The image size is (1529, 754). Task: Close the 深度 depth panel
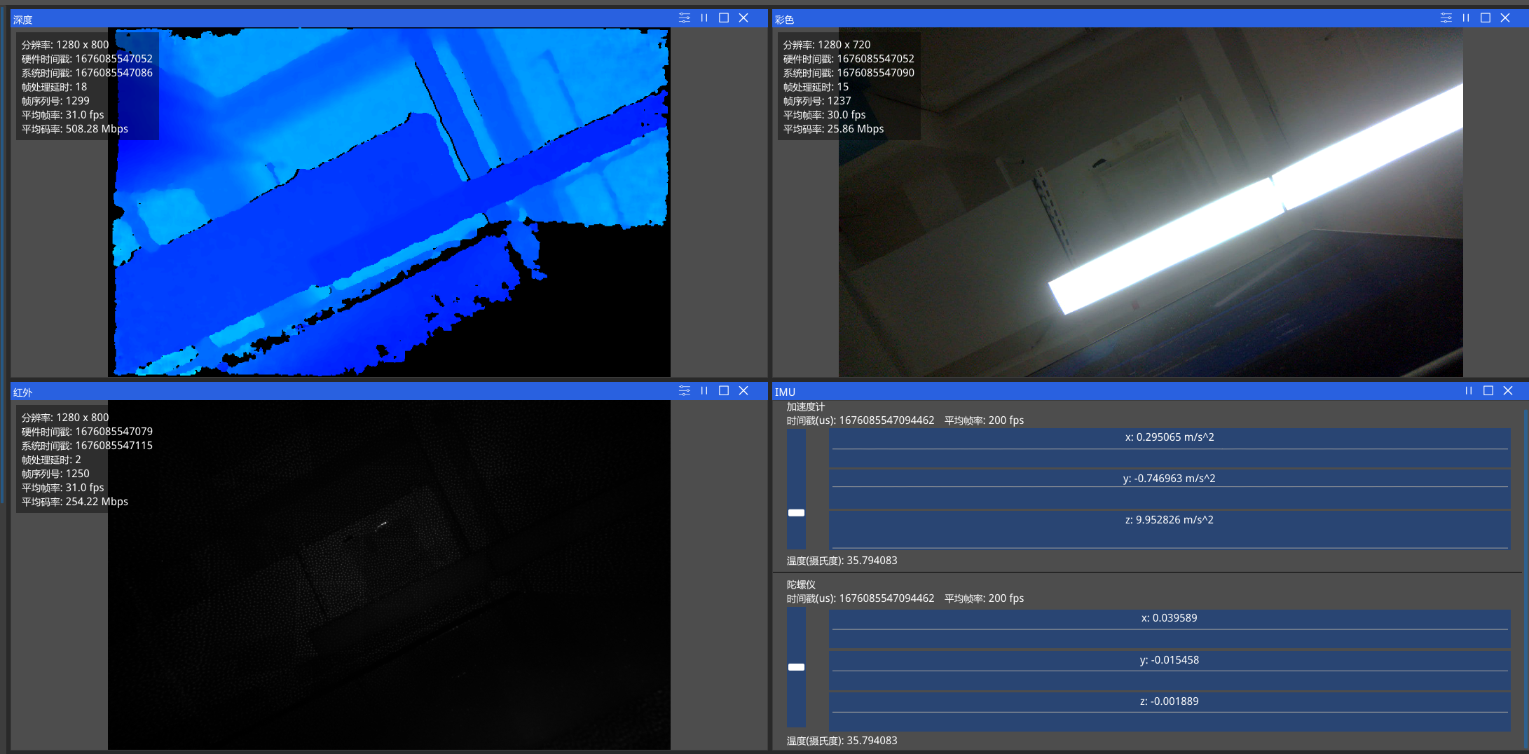pyautogui.click(x=743, y=18)
